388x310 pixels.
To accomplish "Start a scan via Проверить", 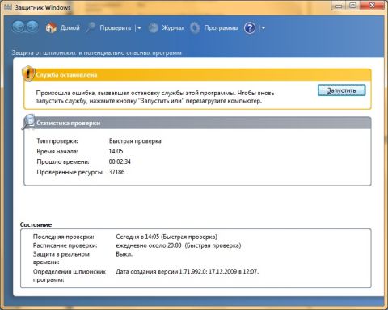I will 116,28.
